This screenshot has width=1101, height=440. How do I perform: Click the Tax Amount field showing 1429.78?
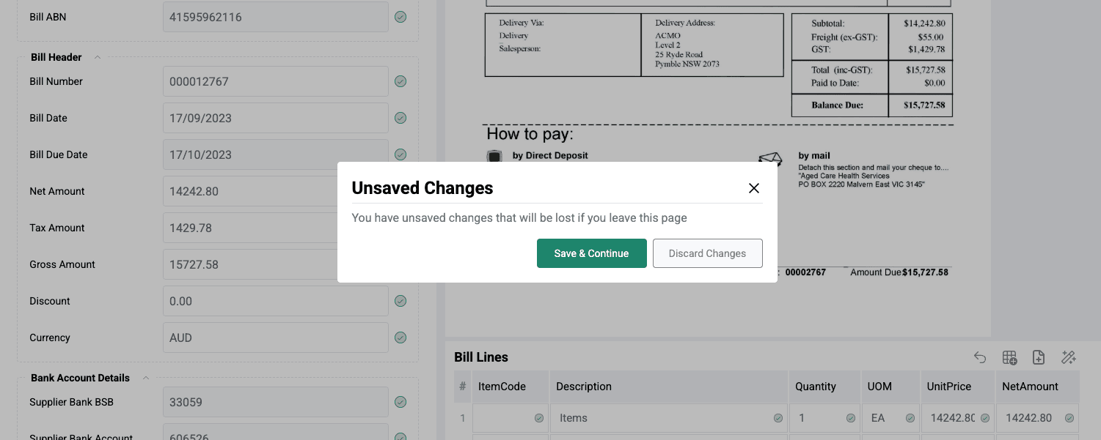coord(249,228)
